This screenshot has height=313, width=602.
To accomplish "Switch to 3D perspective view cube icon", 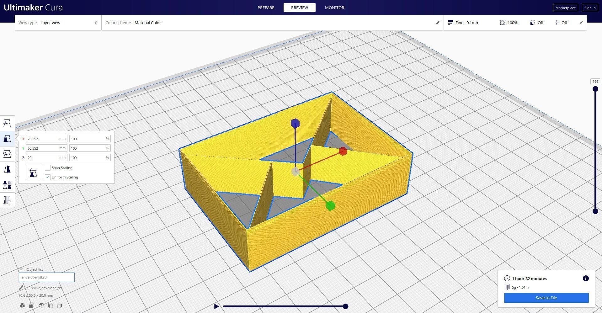I will (22, 305).
